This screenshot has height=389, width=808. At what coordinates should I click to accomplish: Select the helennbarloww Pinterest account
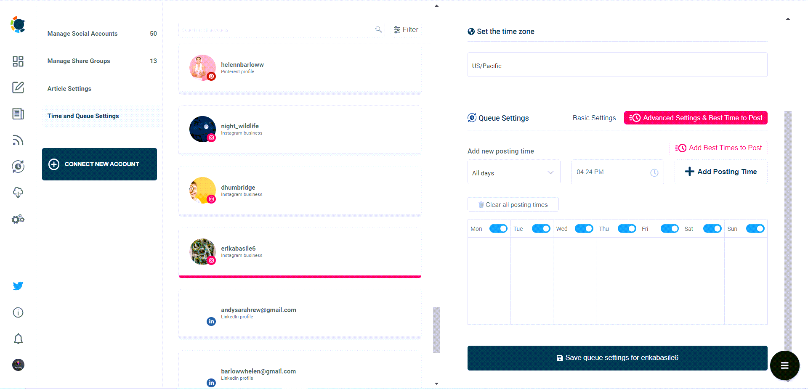300,69
